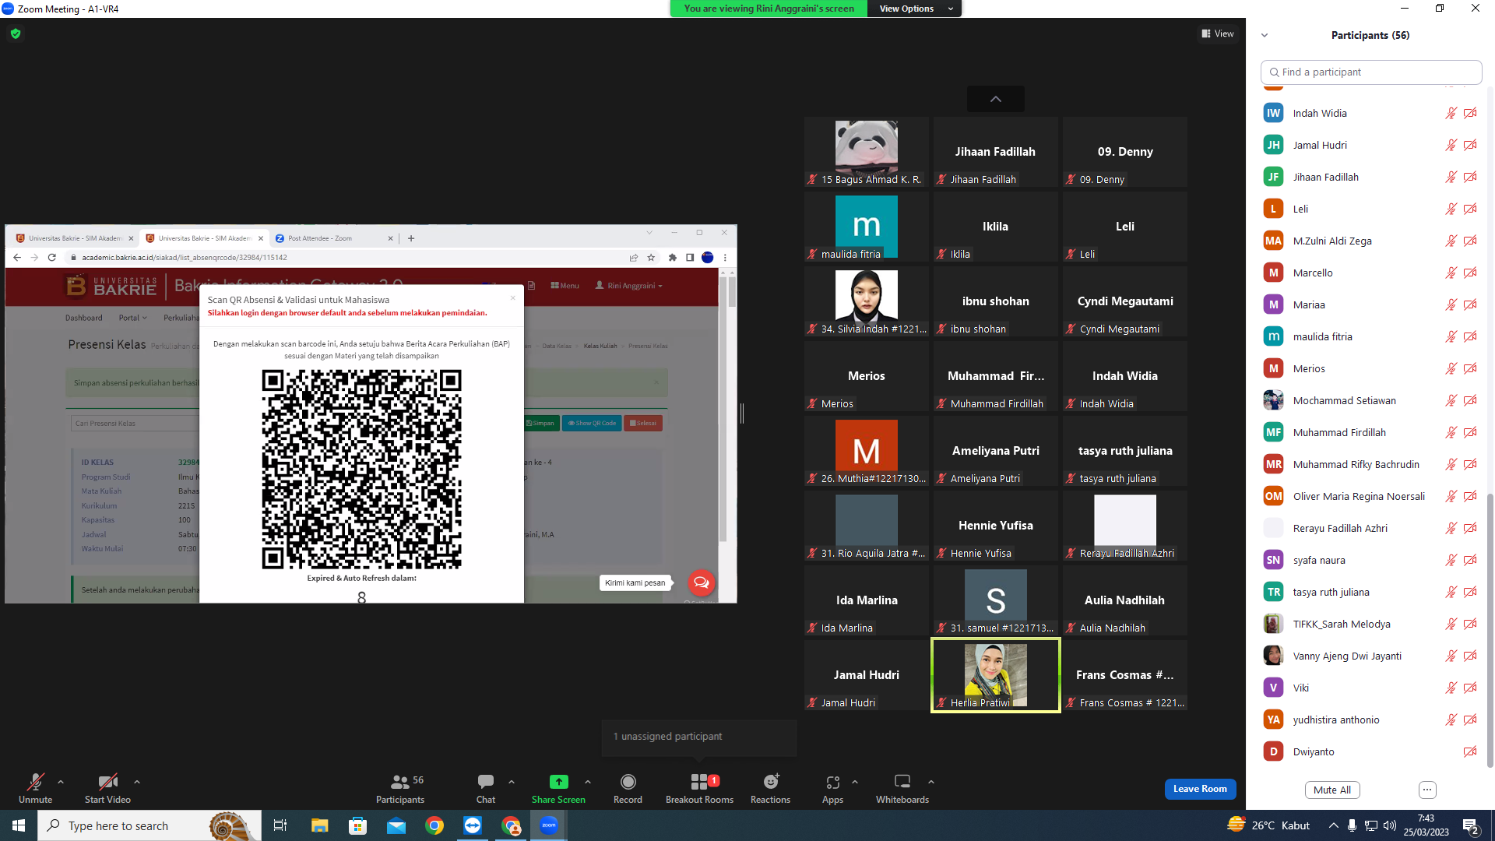1495x841 pixels.
Task: Open the Menu item in Bakrie header
Action: click(x=565, y=286)
